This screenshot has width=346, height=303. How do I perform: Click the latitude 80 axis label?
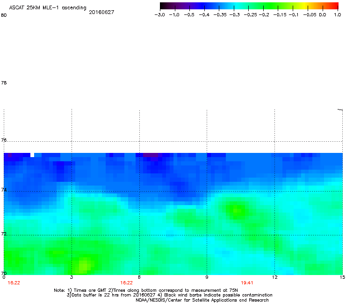(x=4, y=15)
